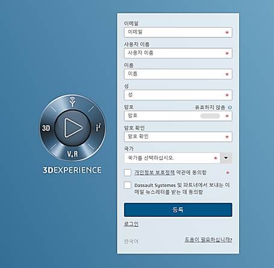Open the 개인정보 보호정책 policy link
This screenshot has height=268, width=274.
(x=155, y=172)
